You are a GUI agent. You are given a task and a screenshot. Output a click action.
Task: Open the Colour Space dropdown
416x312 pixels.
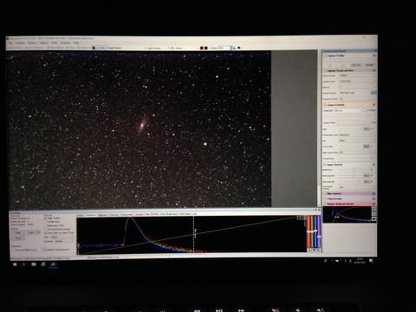click(x=357, y=75)
